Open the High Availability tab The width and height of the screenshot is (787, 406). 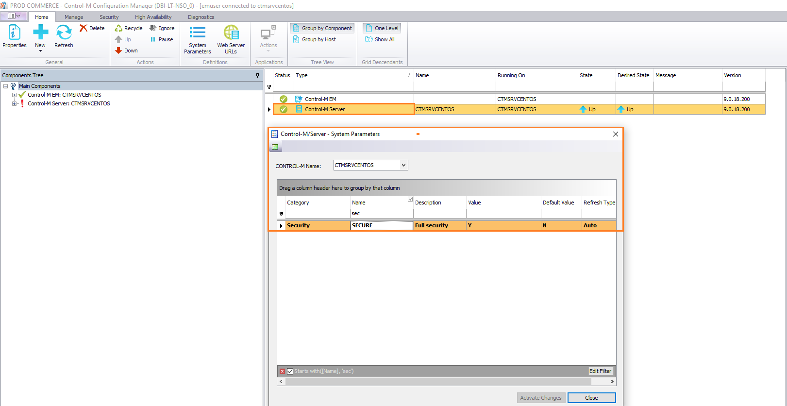pos(153,17)
